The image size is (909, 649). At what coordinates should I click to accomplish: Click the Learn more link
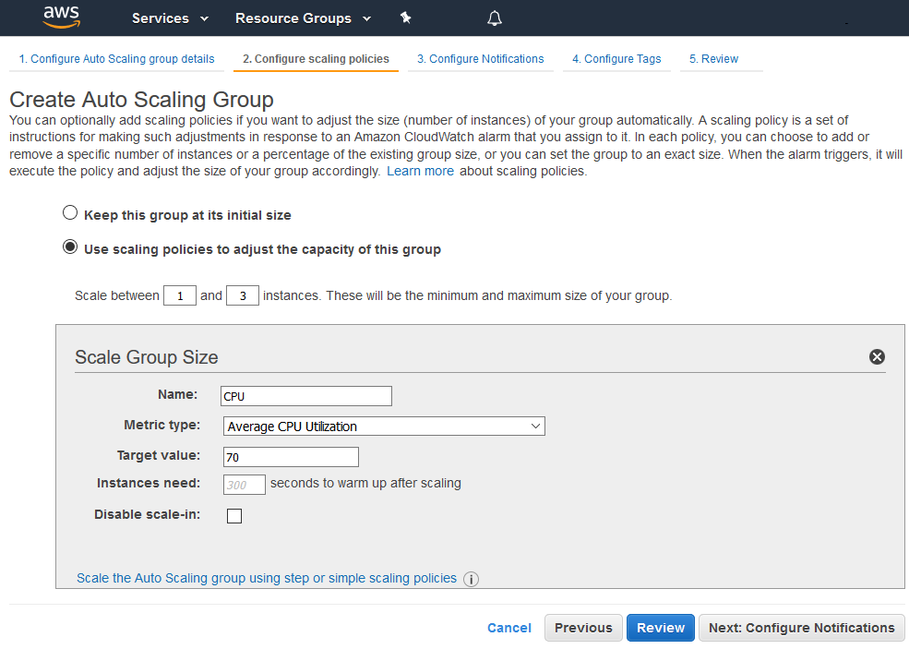(x=420, y=172)
